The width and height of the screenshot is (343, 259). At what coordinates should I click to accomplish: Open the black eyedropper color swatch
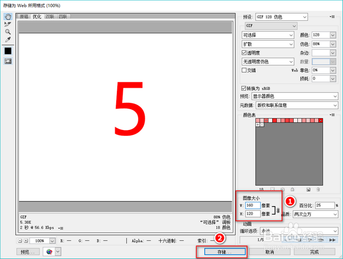click(8, 51)
